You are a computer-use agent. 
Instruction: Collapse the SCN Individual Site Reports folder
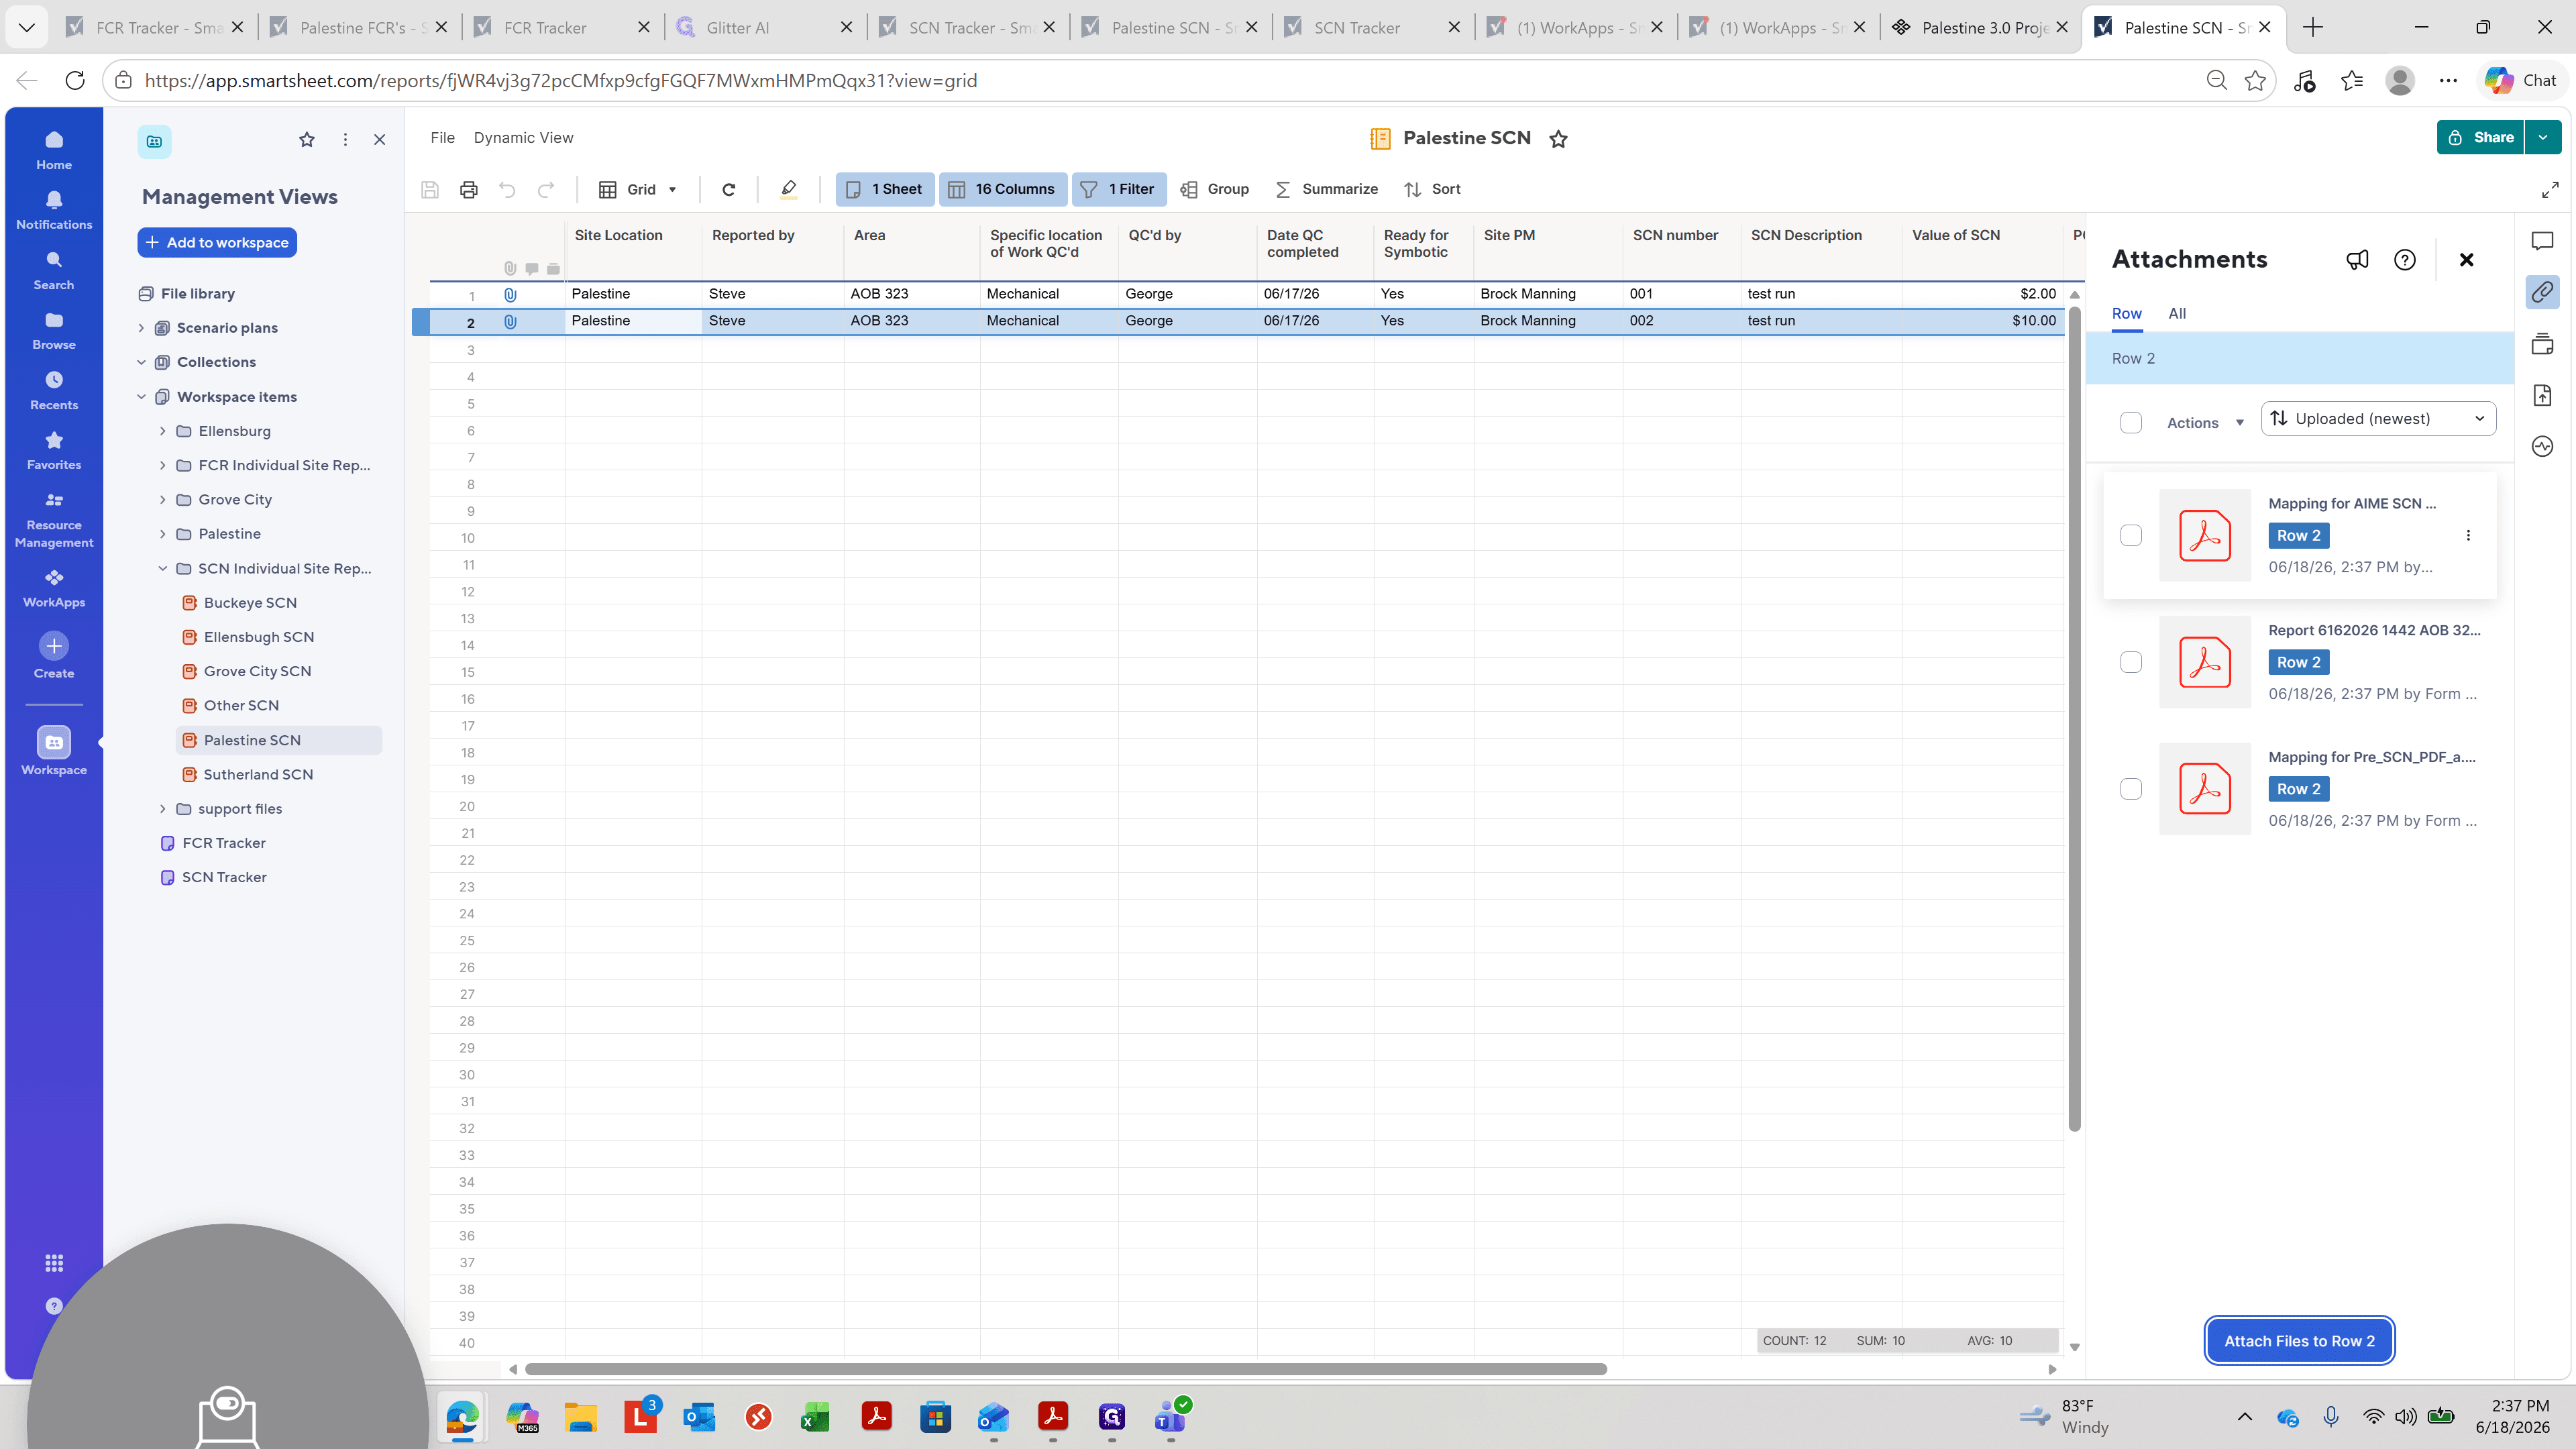(162, 569)
